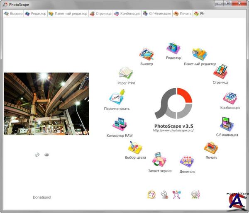
Task: Open the Переименовать rename tool icon
Action: [x=117, y=99]
